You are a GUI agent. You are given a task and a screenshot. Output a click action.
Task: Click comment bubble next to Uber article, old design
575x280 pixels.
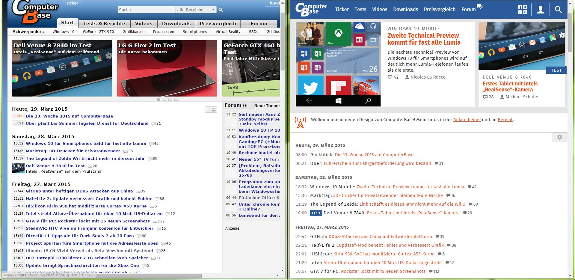154,124
